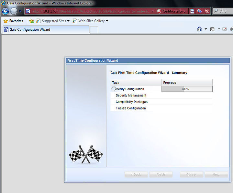Click the Certificate Error warning
Viewport: 233px width, 193px height.
(x=172, y=11)
